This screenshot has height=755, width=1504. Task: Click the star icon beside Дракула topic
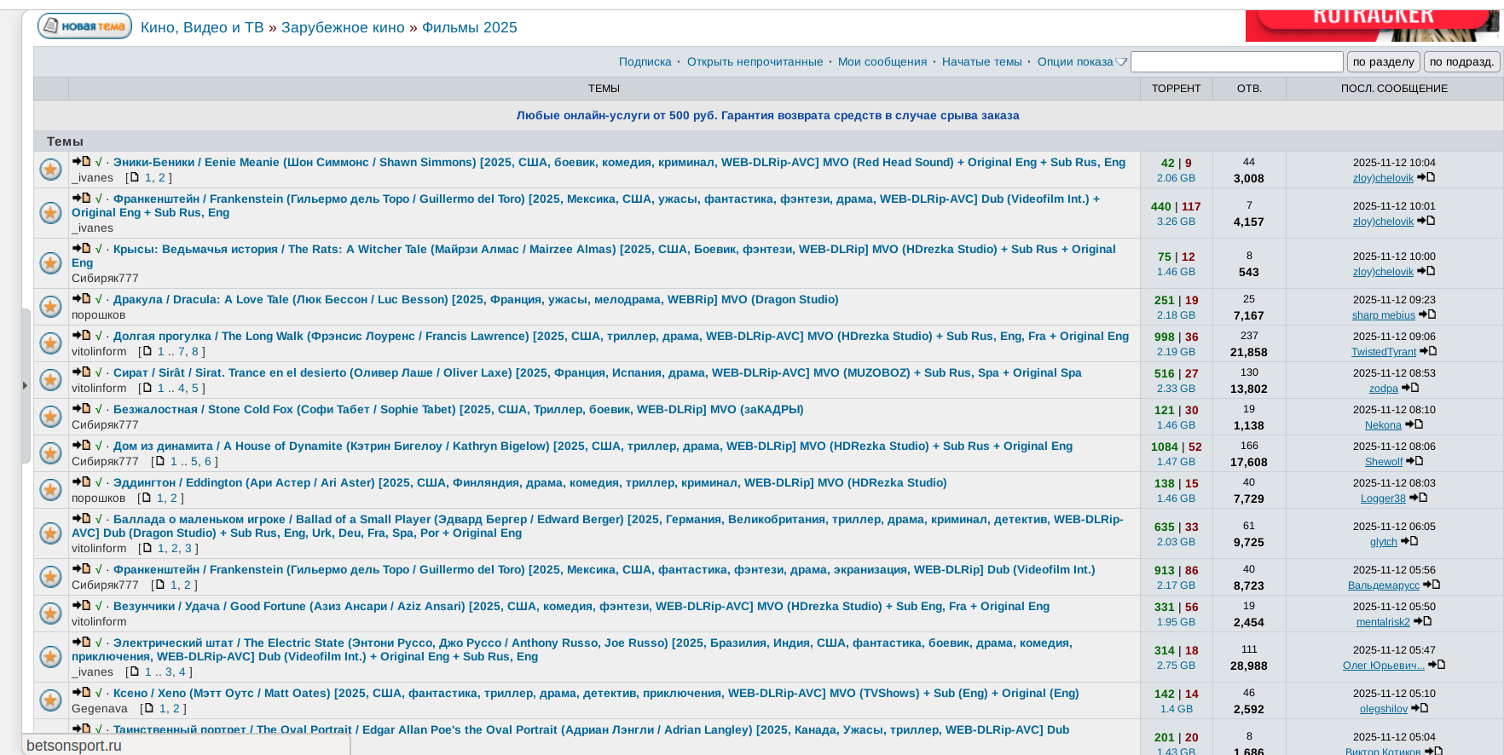coord(51,307)
